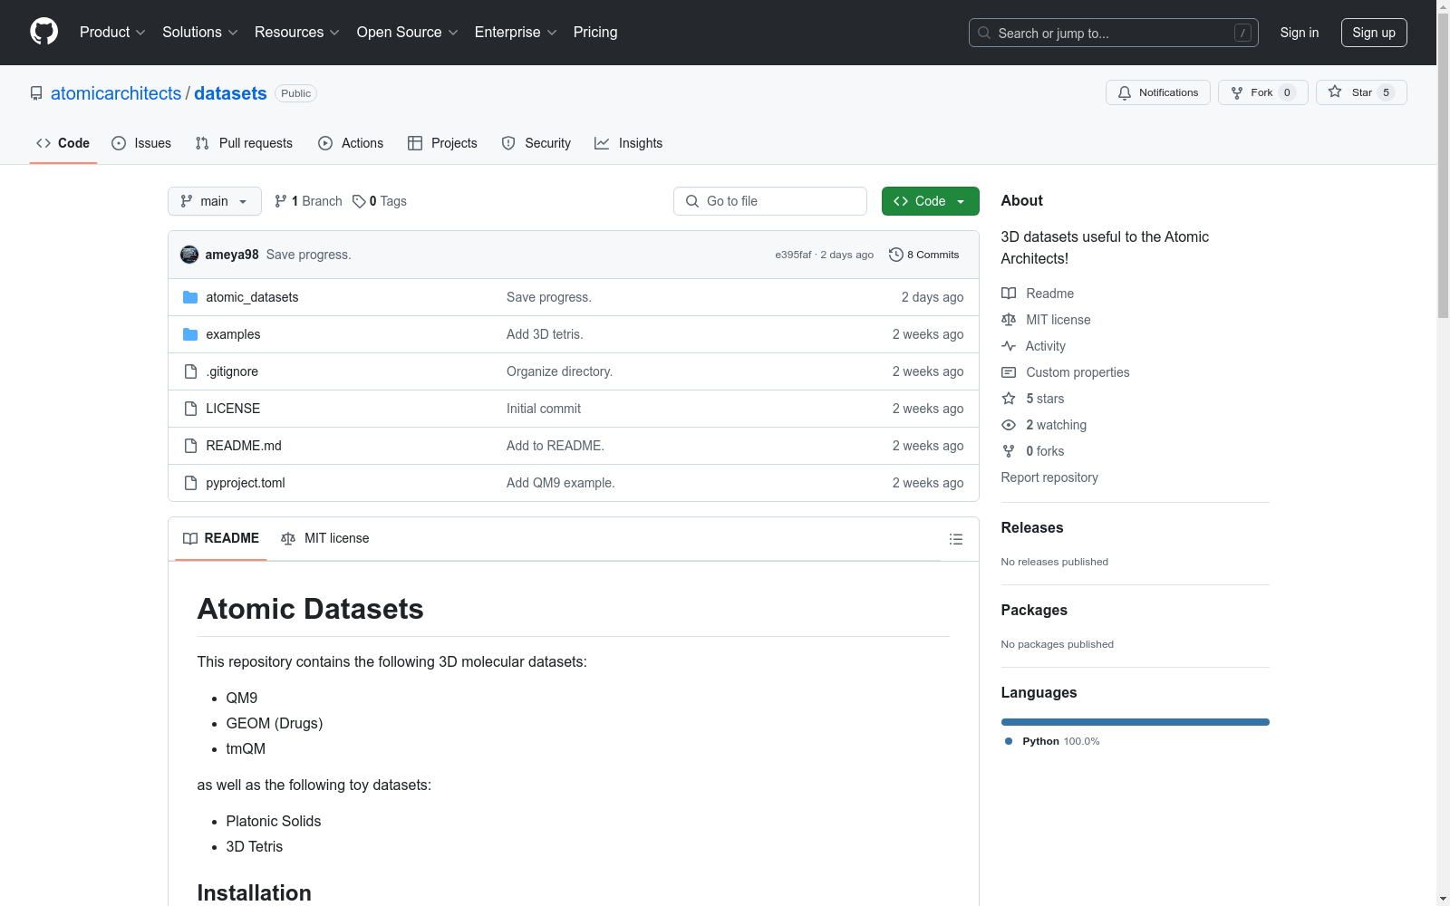Open the 'Add 3D tetris.' commit message
Image resolution: width=1450 pixels, height=906 pixels.
coord(545,334)
